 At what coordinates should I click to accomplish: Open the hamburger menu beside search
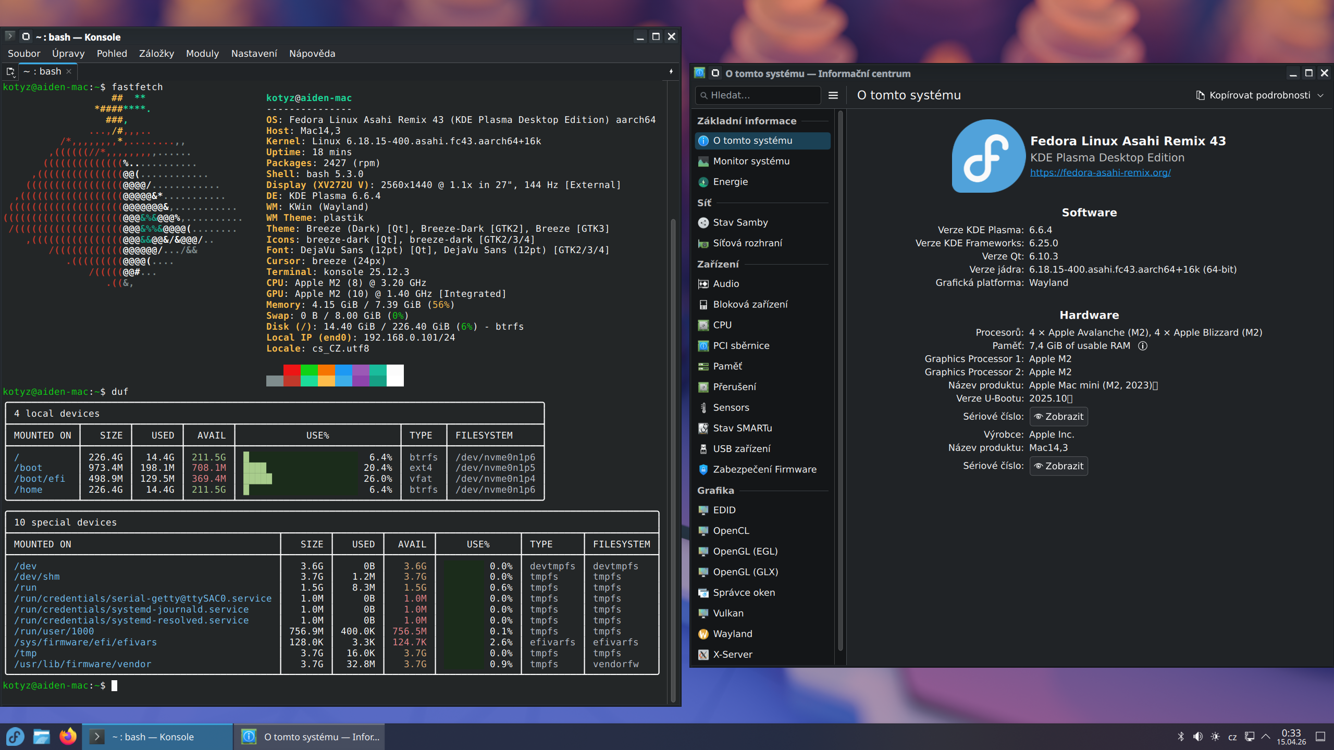click(833, 95)
